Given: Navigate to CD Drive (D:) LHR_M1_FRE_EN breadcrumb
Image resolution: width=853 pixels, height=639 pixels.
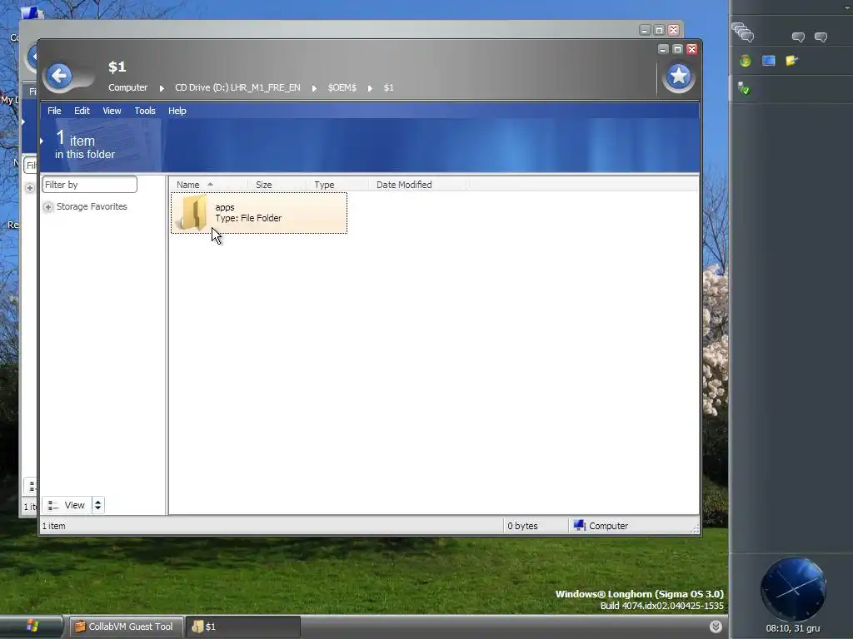Looking at the screenshot, I should point(237,87).
